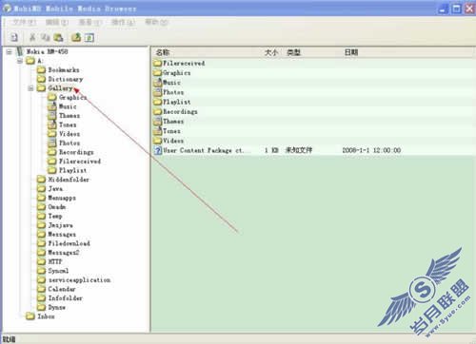
Task: Click the unknown-file question mark icon
Action: click(158, 150)
